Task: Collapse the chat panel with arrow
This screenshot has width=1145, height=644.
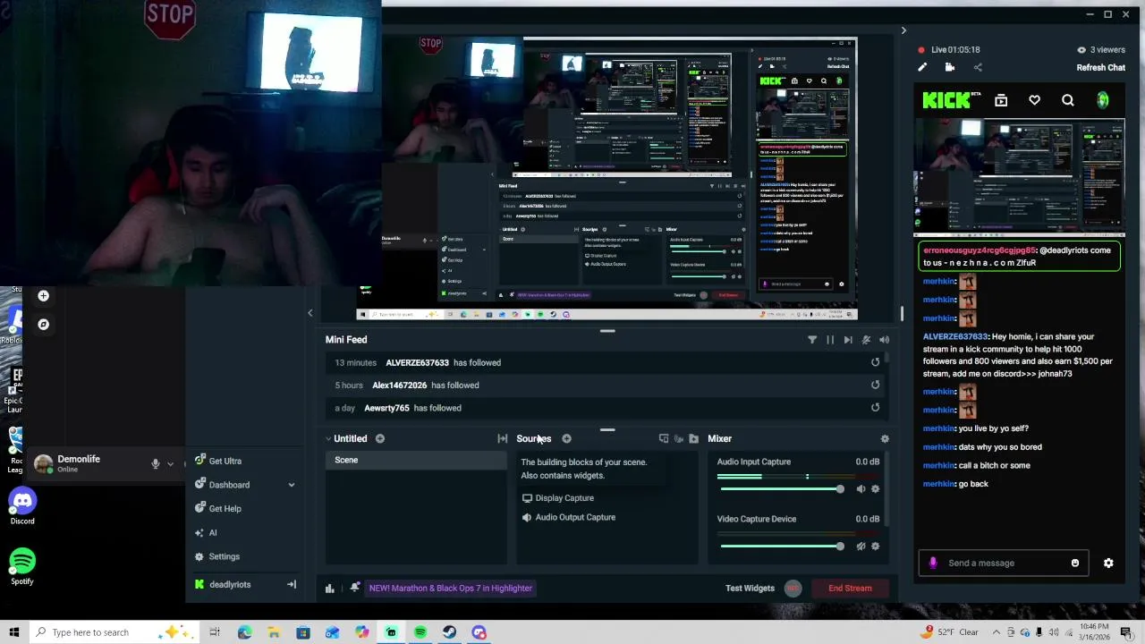Action: coord(903,30)
